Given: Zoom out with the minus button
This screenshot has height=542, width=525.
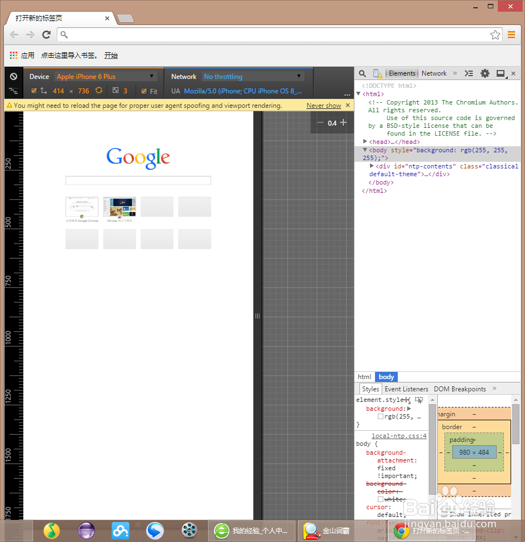Looking at the screenshot, I should pyautogui.click(x=320, y=122).
